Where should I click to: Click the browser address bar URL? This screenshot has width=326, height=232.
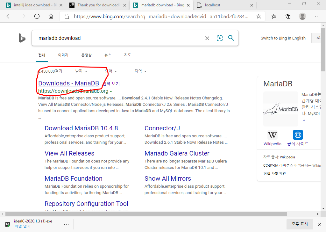(x=161, y=17)
